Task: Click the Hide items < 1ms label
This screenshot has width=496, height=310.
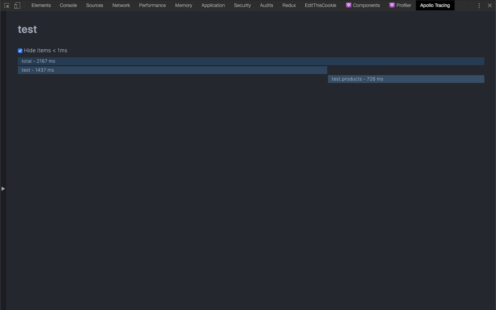Action: 46,50
